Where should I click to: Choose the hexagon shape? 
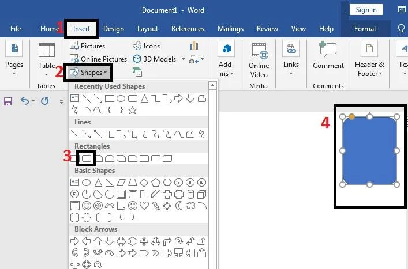pos(167,183)
